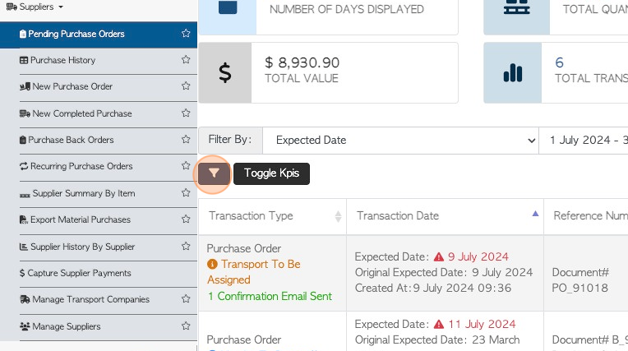Click the bar chart Total Transactions icon
628x351 pixels.
click(513, 72)
